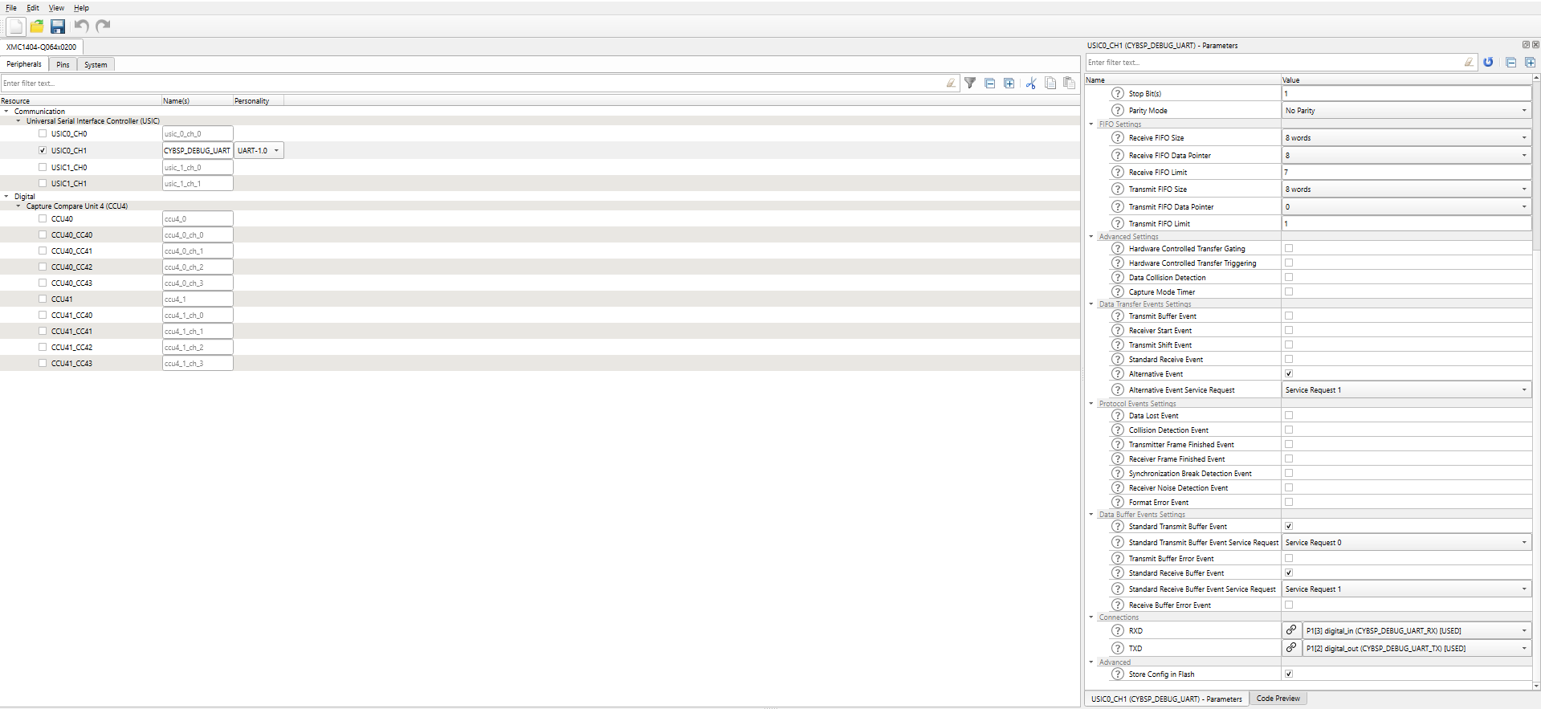Enable the CCU41_CC43 resource
Viewport: 1541px width, 709px height.
tap(43, 363)
